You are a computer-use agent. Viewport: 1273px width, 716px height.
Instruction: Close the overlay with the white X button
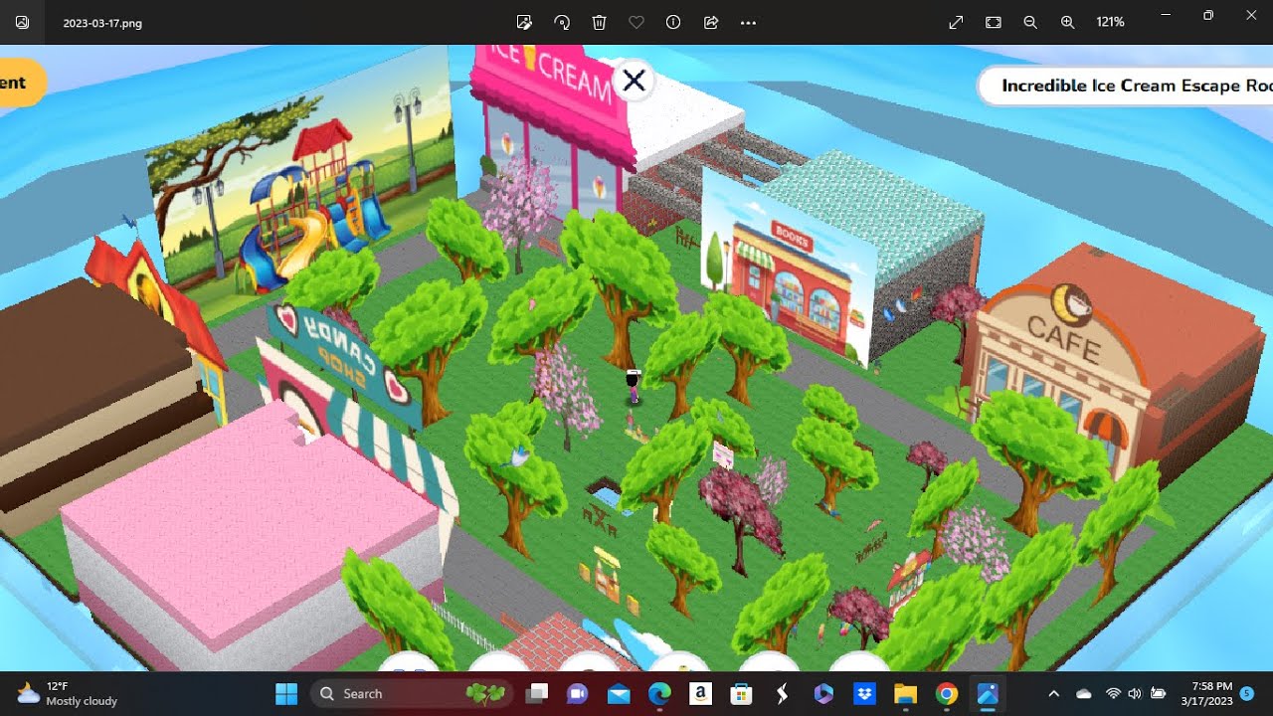click(x=634, y=81)
